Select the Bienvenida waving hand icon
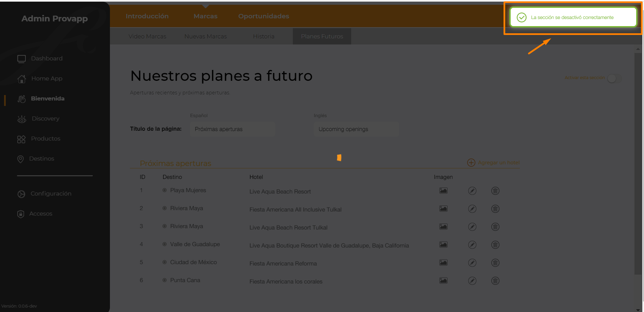The width and height of the screenshot is (644, 312). coord(21,99)
